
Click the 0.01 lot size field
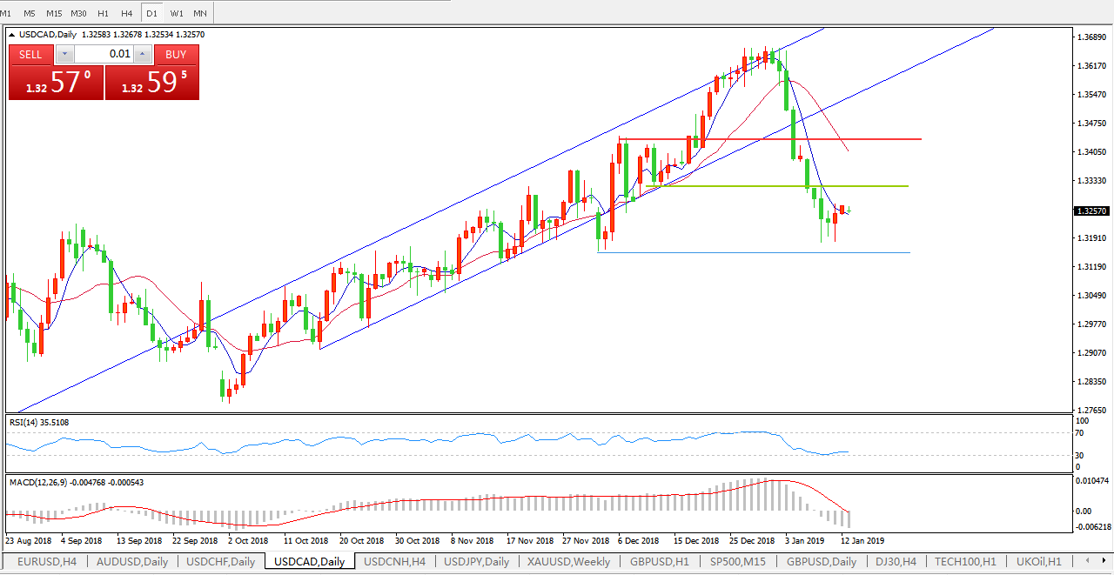pos(104,54)
